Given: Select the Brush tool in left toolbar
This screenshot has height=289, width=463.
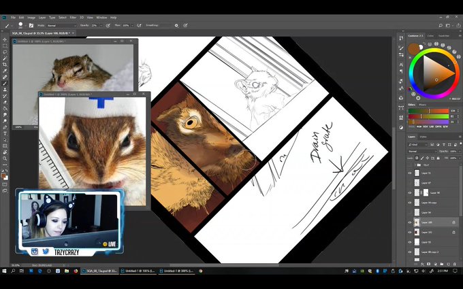Looking at the screenshot, I should (5, 84).
